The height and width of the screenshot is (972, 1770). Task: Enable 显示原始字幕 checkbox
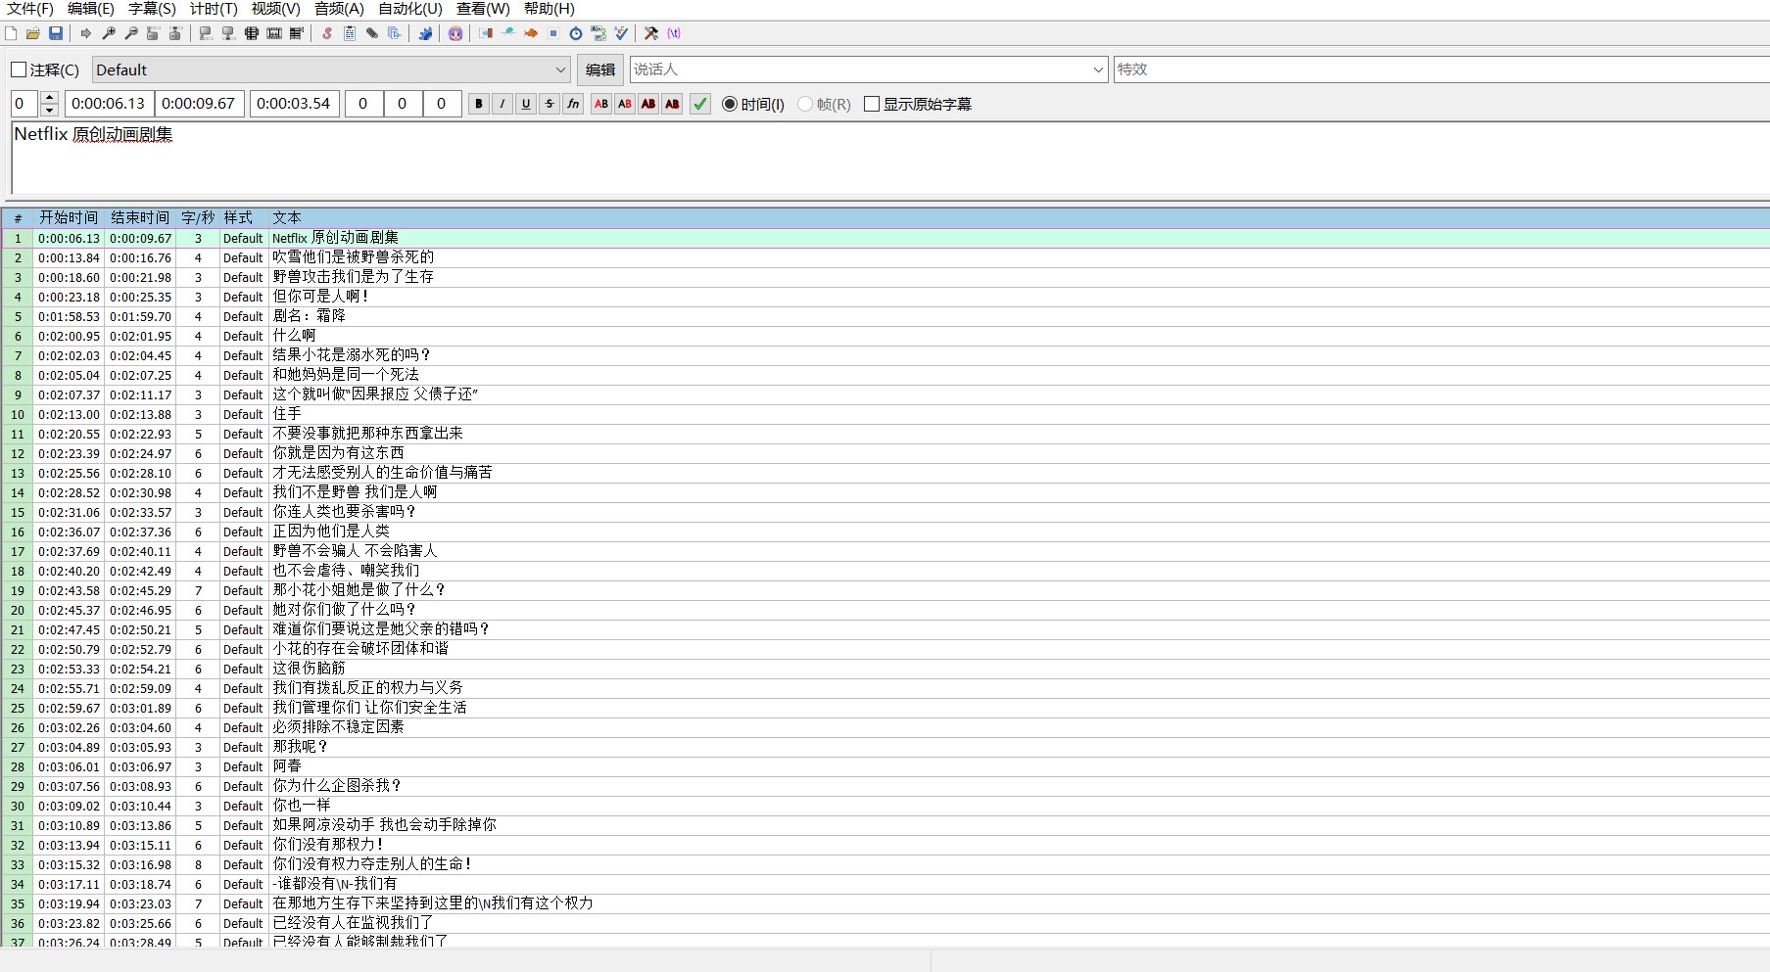point(872,104)
